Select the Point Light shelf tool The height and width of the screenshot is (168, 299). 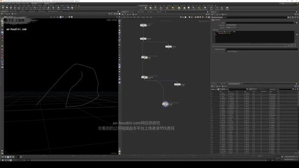point(146,8)
